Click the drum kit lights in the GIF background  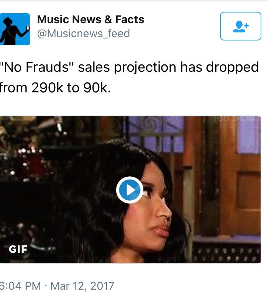[27, 157]
